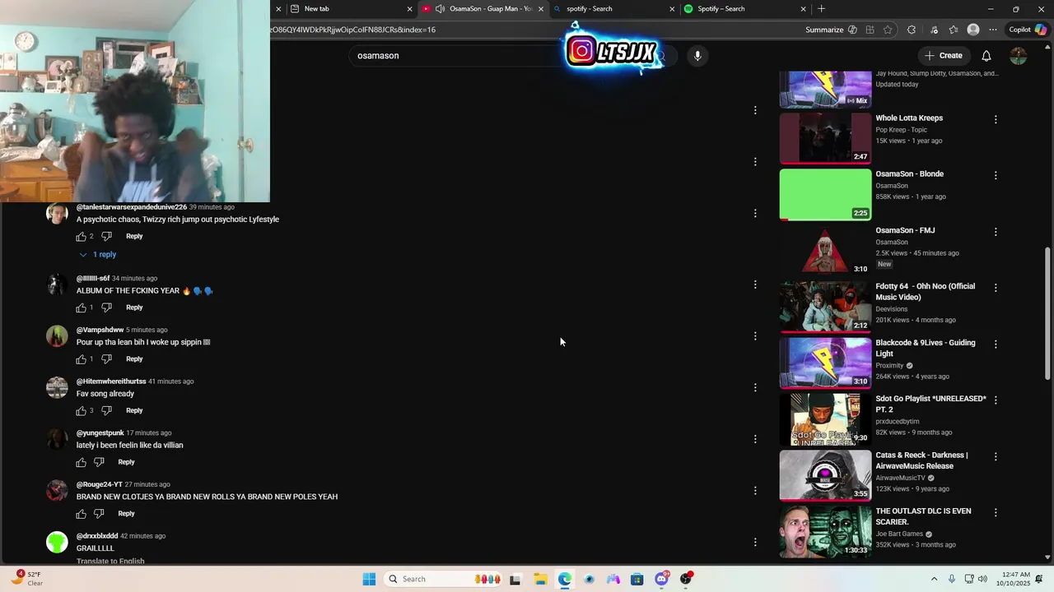Open @drxxblxddd channel link
The width and height of the screenshot is (1054, 592).
click(x=97, y=536)
